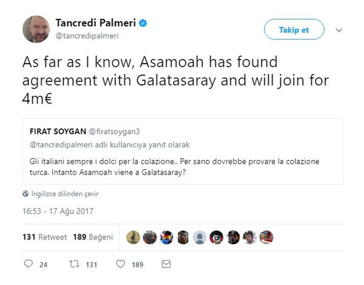Click the envelope direct message icon
This screenshot has width=364, height=285.
click(x=166, y=264)
